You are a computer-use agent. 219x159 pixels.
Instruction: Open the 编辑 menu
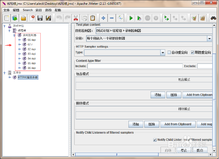pos(16,10)
